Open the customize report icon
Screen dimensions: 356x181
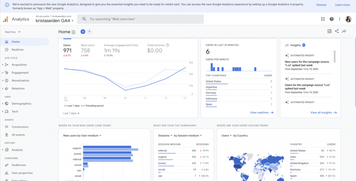[329, 31]
